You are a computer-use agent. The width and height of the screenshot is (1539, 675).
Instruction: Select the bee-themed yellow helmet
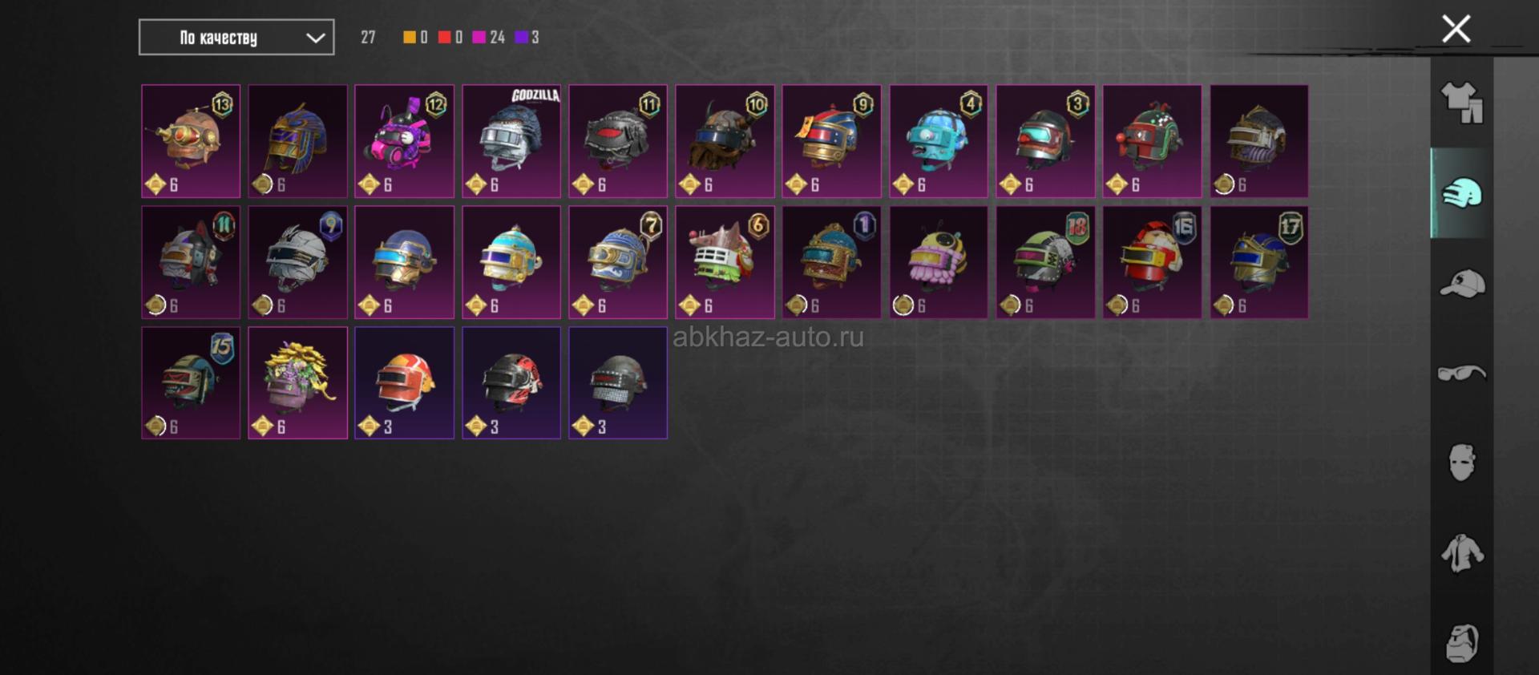click(939, 262)
